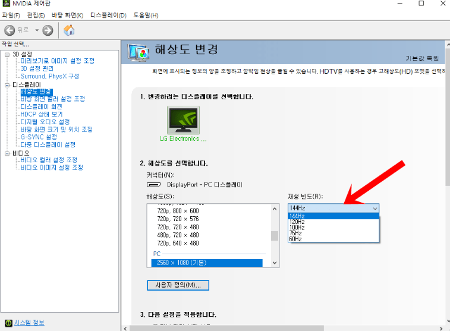Select the LG Electronics display thumbnail

[183, 120]
